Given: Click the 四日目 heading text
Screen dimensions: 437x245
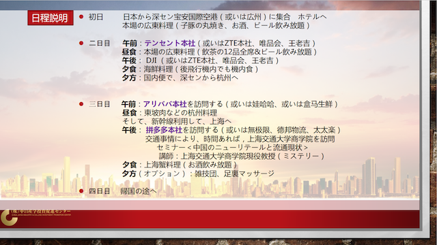Looking at the screenshot, I should pos(100,191).
